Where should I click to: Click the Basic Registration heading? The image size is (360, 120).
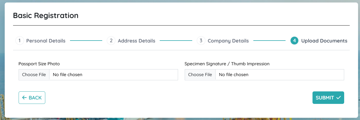46,16
